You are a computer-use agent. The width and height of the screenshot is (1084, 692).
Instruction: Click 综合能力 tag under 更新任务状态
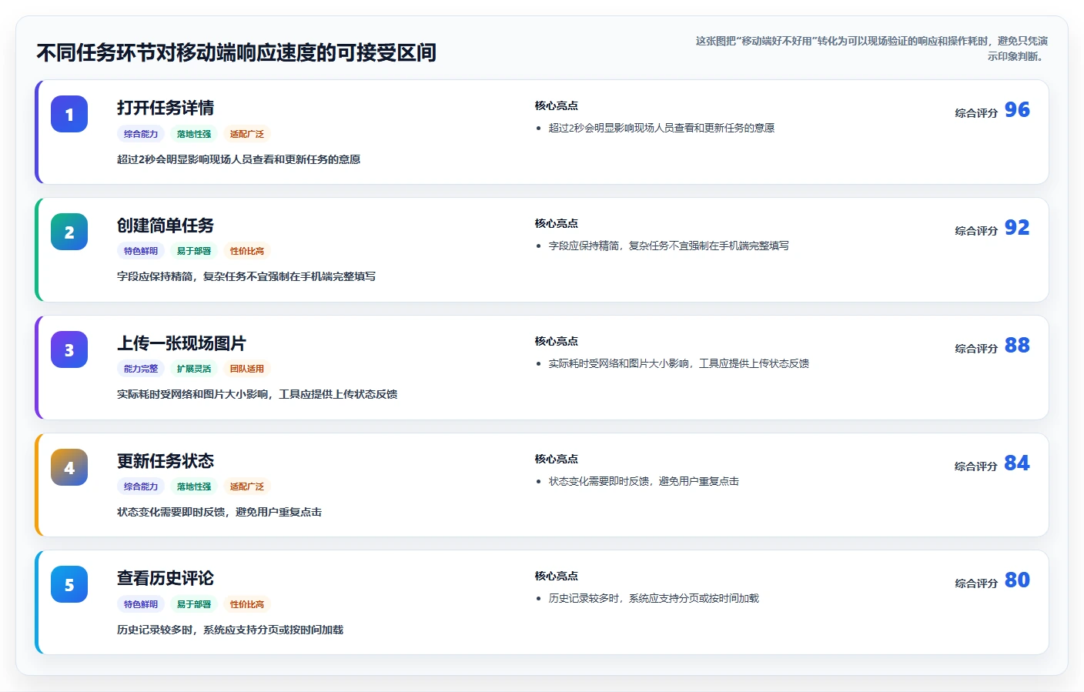point(141,486)
